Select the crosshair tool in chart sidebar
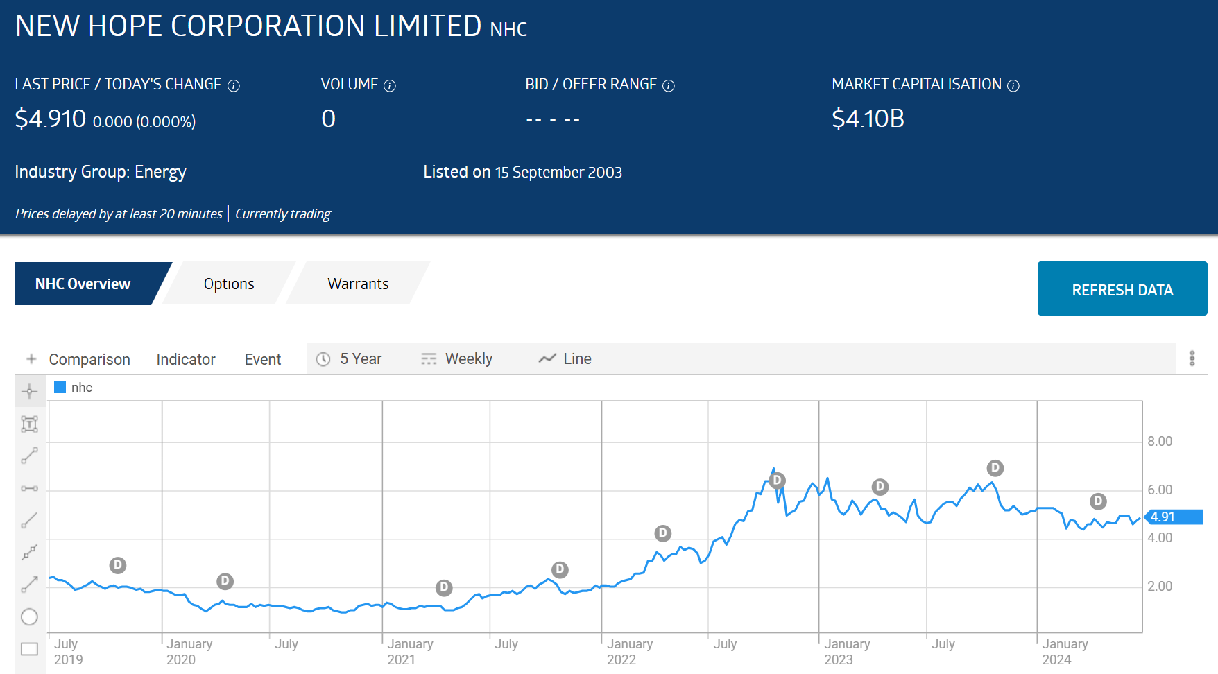This screenshot has height=674, width=1218. [x=29, y=392]
